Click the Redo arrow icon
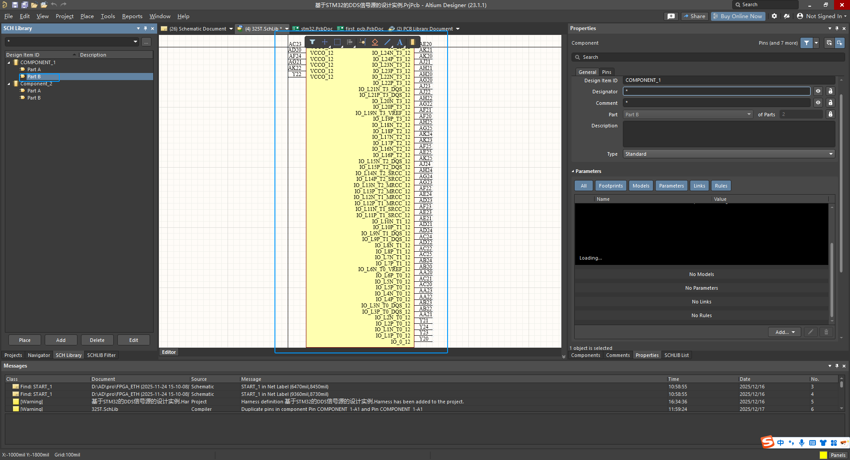The image size is (850, 460). pos(64,4)
